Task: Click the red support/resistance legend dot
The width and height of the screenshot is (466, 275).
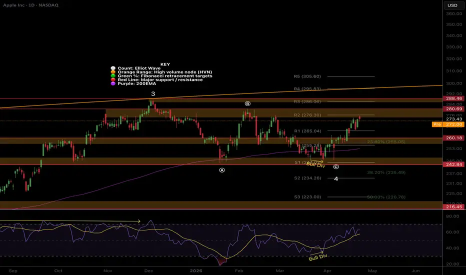Action: (113, 80)
